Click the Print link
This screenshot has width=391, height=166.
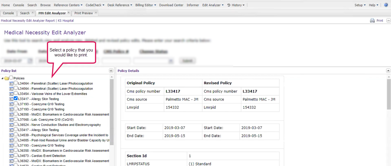tap(380, 21)
